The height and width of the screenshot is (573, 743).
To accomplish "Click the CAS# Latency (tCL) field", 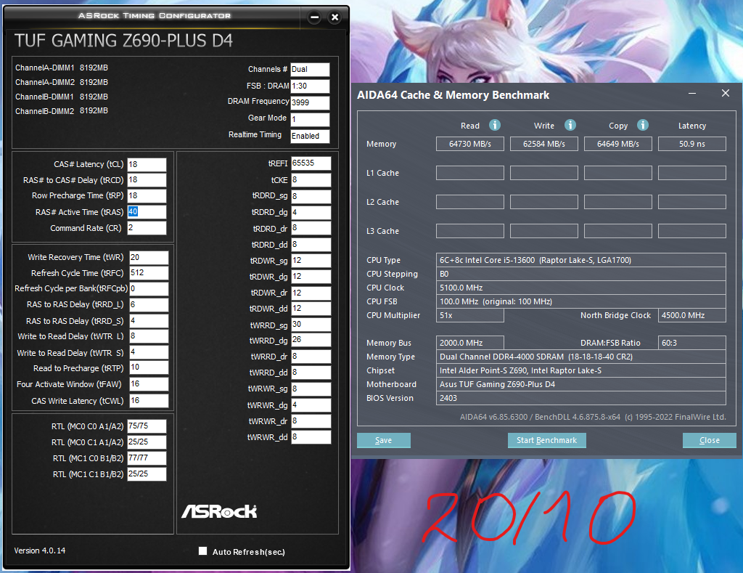I will [147, 165].
